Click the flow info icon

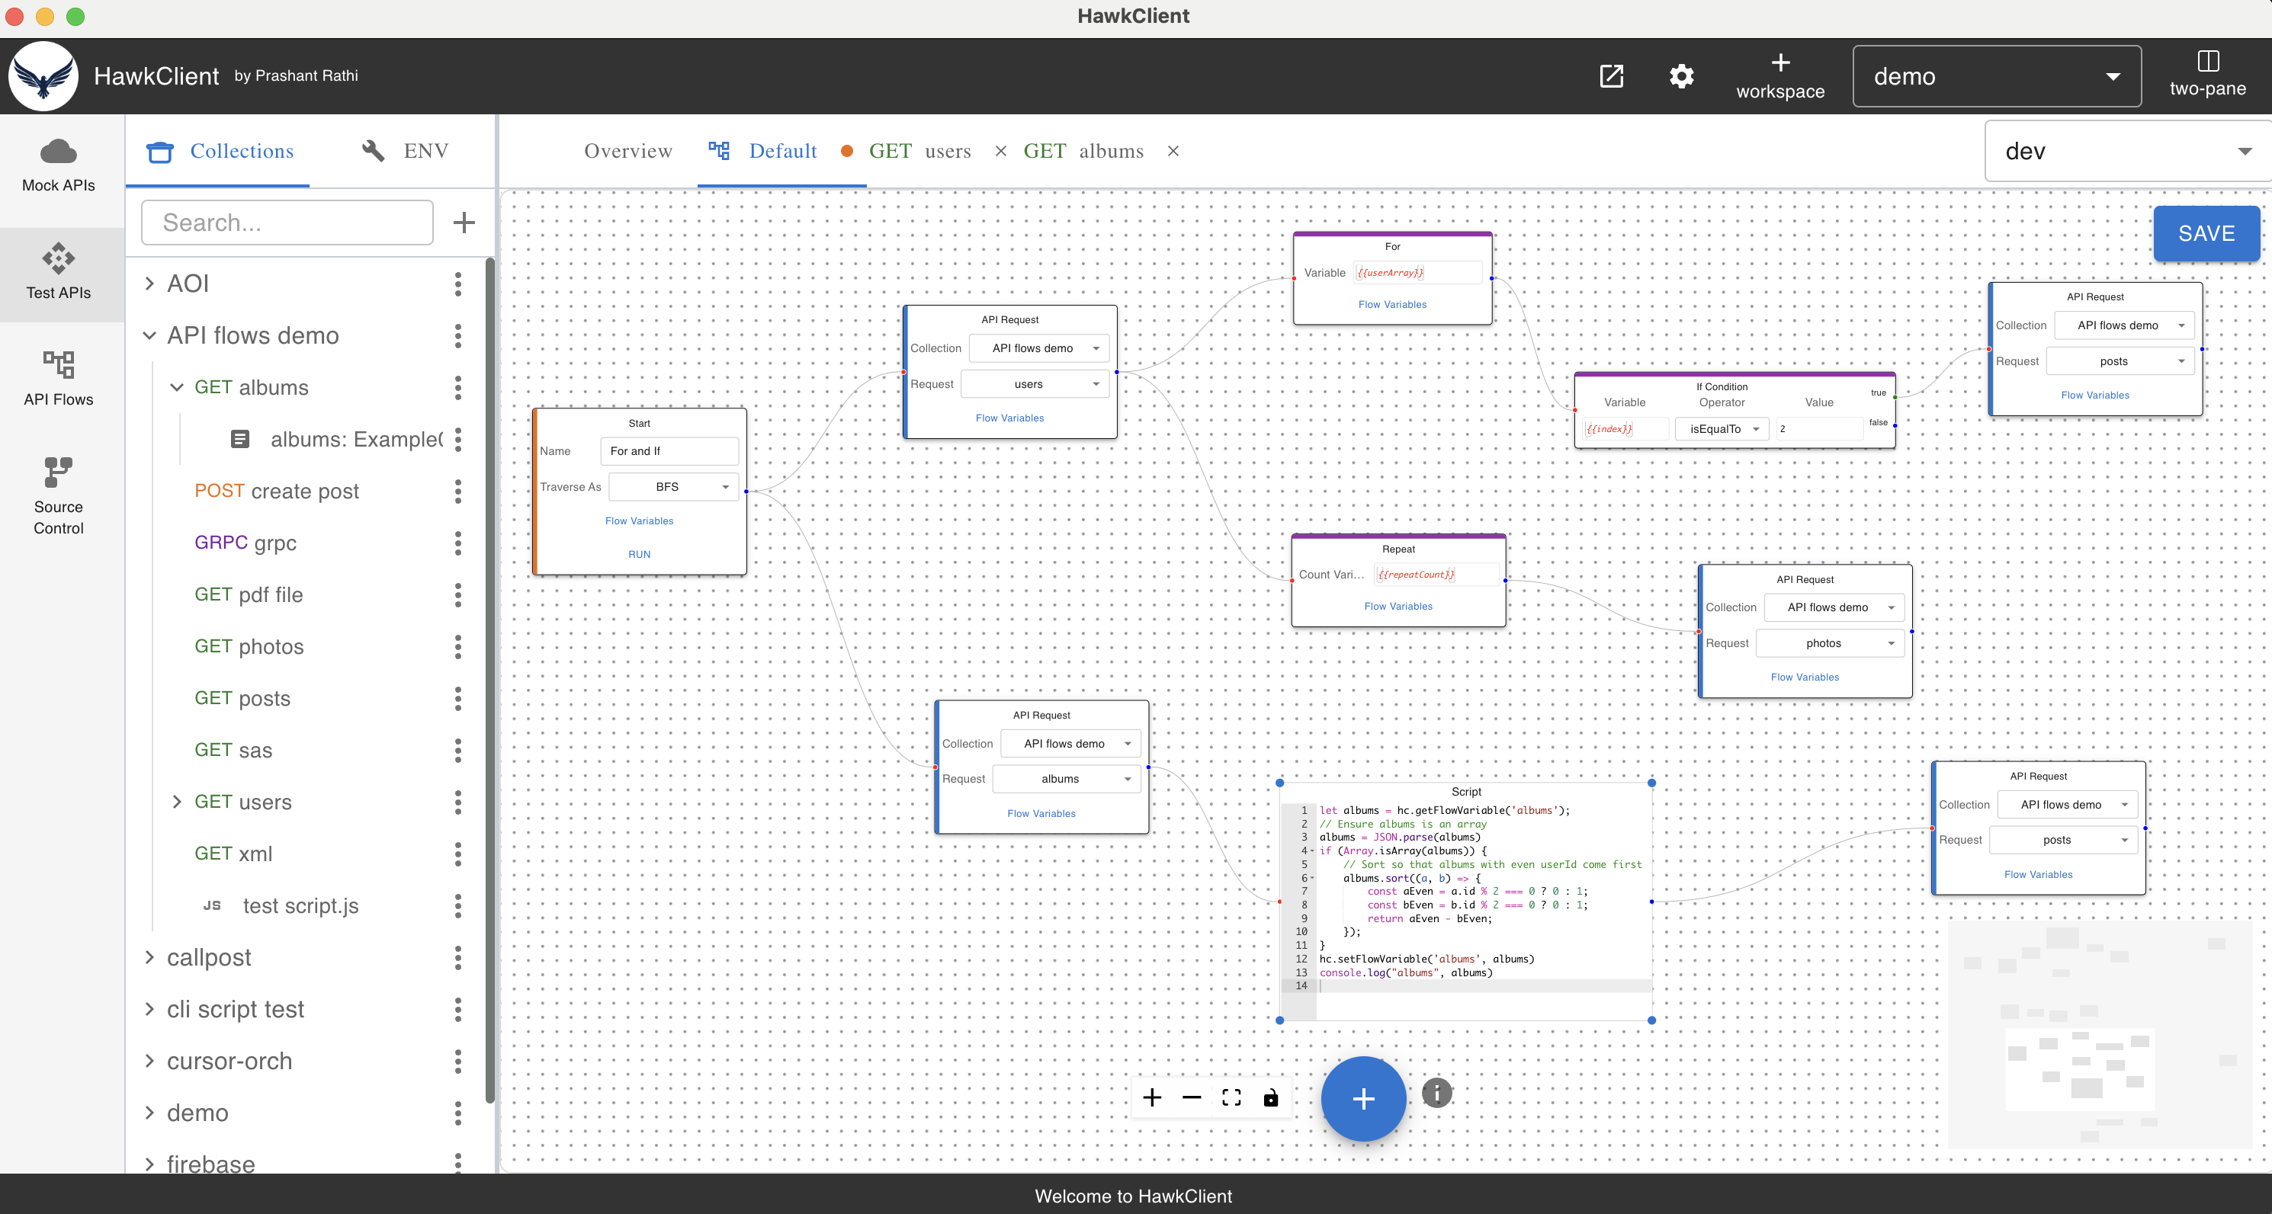click(1436, 1092)
